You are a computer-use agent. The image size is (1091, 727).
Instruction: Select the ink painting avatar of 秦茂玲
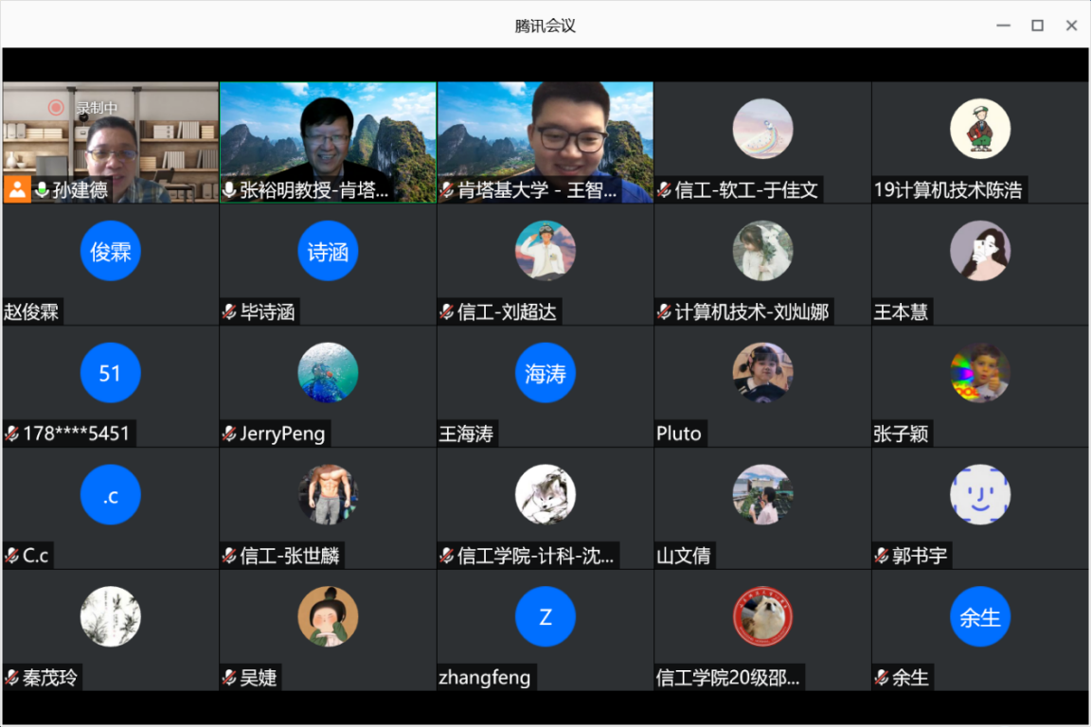111,616
